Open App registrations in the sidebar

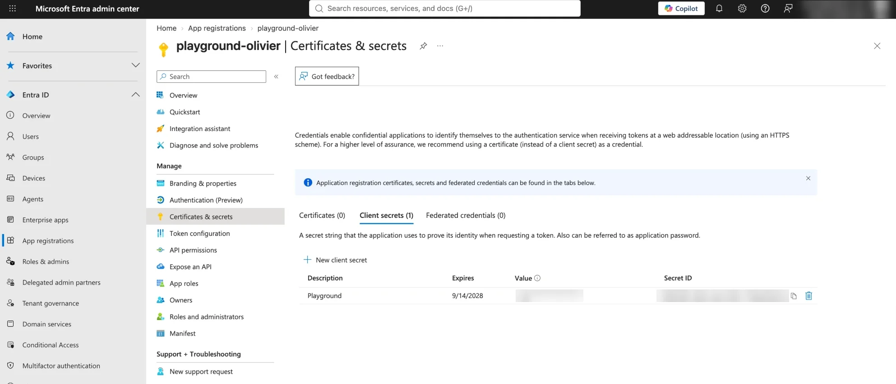point(48,241)
